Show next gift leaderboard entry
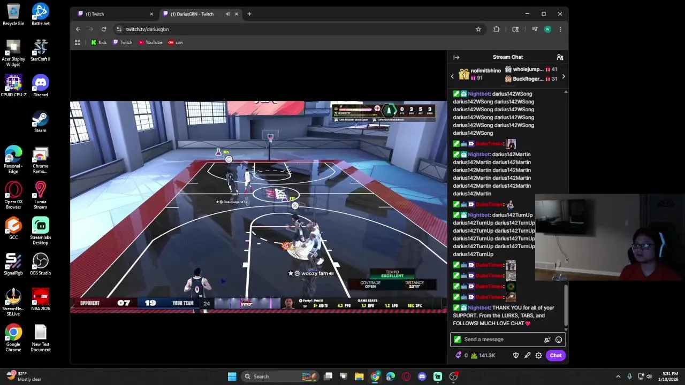Screen dimensions: 685x385 coord(563,77)
